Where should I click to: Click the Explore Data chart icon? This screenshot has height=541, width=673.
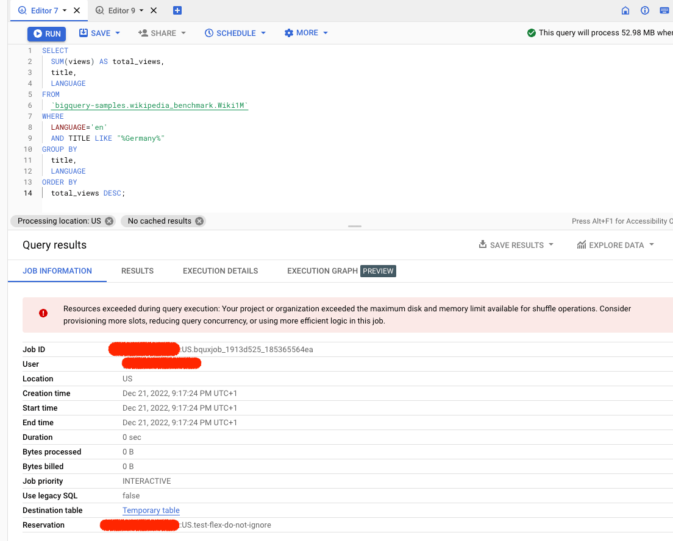(x=582, y=245)
